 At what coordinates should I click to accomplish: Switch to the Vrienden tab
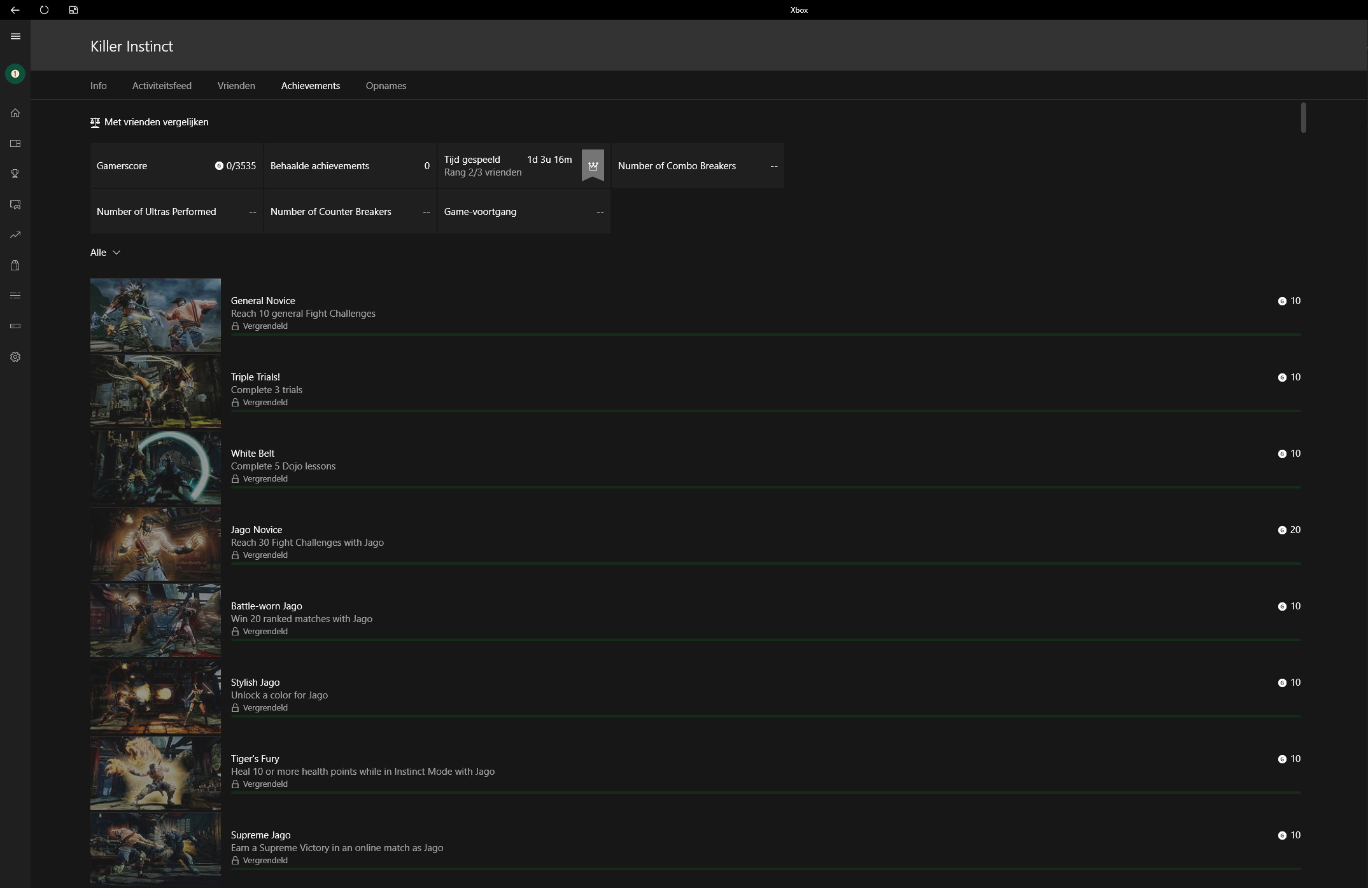coord(236,86)
